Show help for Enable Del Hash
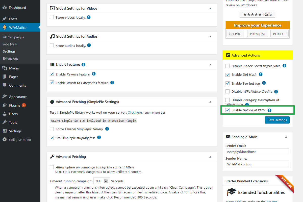Viewport: 303px width, 202px height. click(261, 74)
